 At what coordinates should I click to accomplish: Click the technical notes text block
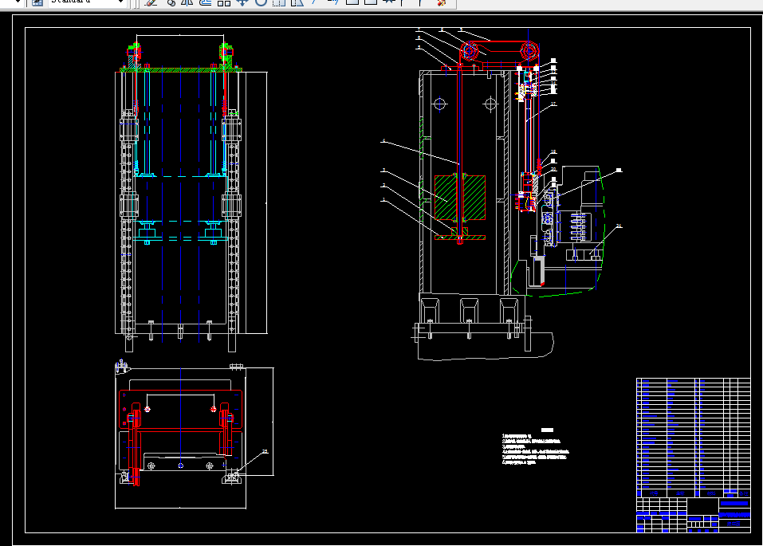[535, 446]
